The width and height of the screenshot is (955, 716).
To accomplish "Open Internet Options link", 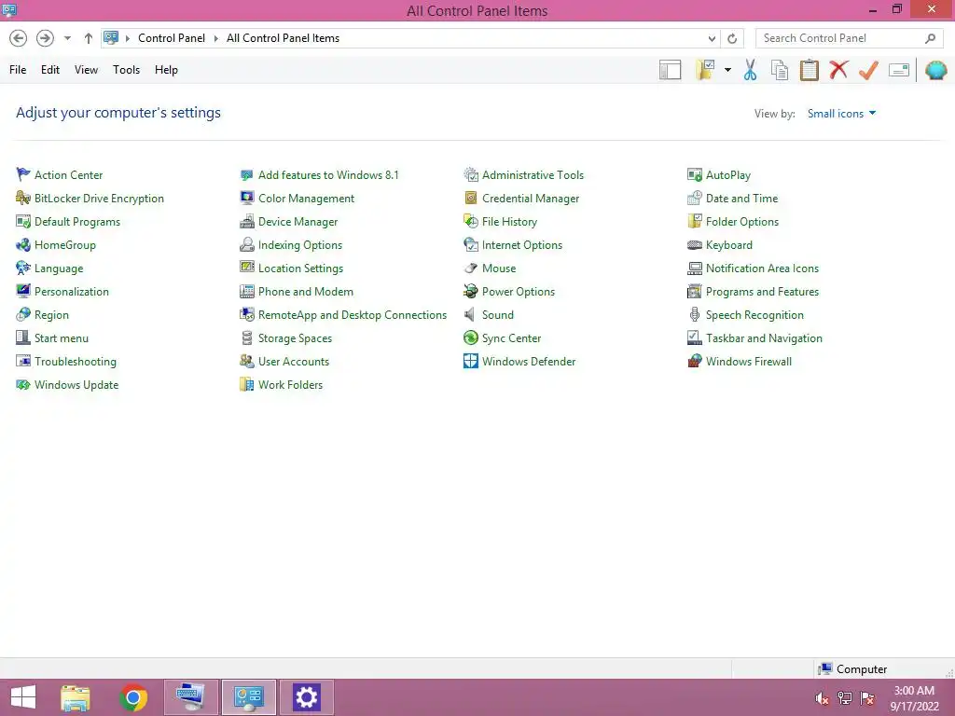I will pos(522,245).
